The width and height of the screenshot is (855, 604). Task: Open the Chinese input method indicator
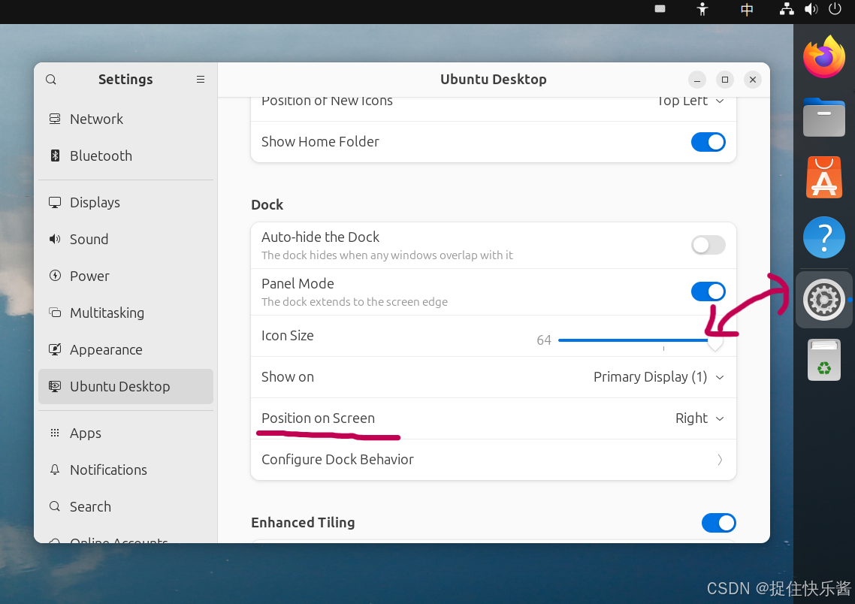coord(747,9)
